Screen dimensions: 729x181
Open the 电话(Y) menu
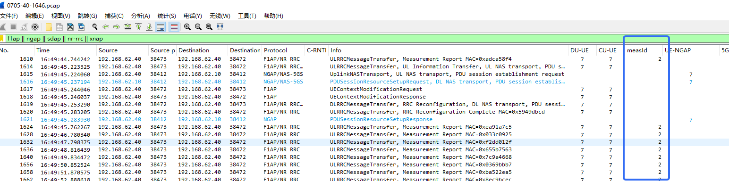(x=193, y=16)
